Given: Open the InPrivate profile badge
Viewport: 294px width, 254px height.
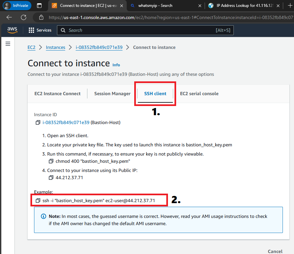Looking at the screenshot, I should click(x=17, y=6).
